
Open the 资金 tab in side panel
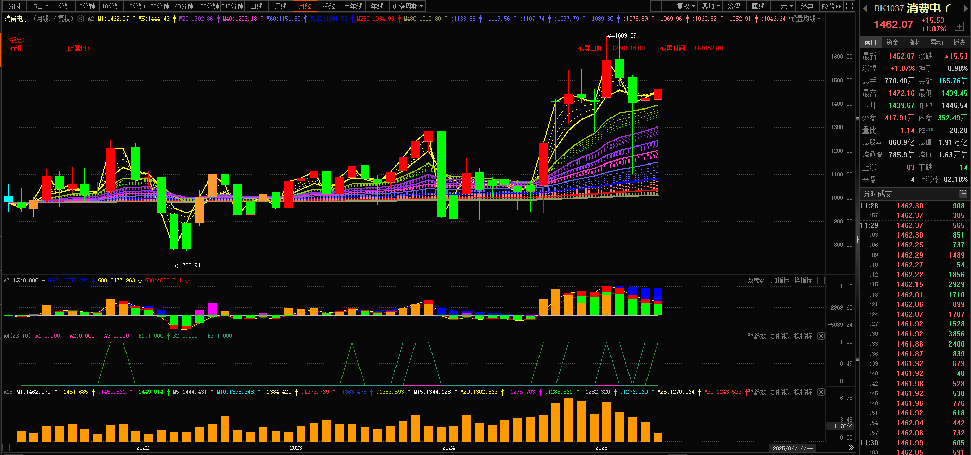pyautogui.click(x=892, y=42)
